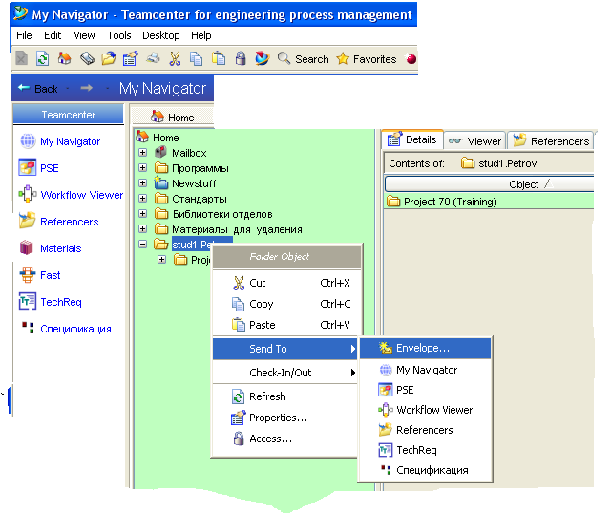Image resolution: width=611 pixels, height=514 pixels.
Task: Click the Favorites star toolbar button
Action: pos(367,59)
